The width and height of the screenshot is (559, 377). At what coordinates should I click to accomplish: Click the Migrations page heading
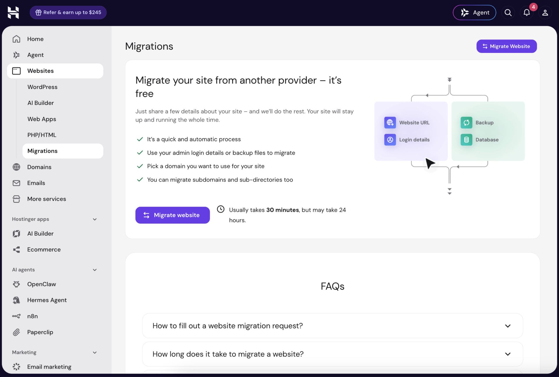(x=149, y=46)
